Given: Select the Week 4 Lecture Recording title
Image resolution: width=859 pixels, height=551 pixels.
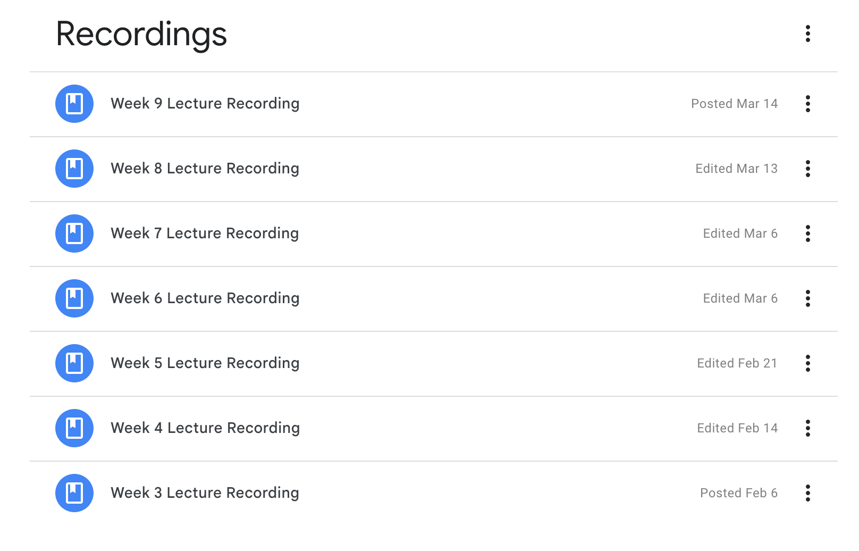Looking at the screenshot, I should pos(205,428).
